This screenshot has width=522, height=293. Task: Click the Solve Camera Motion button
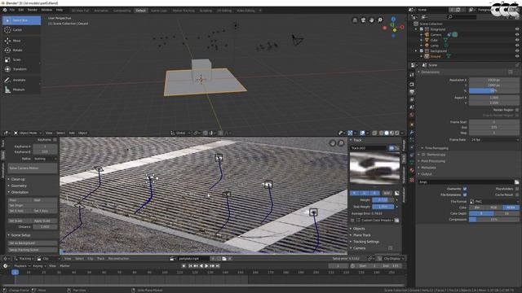click(x=33, y=168)
